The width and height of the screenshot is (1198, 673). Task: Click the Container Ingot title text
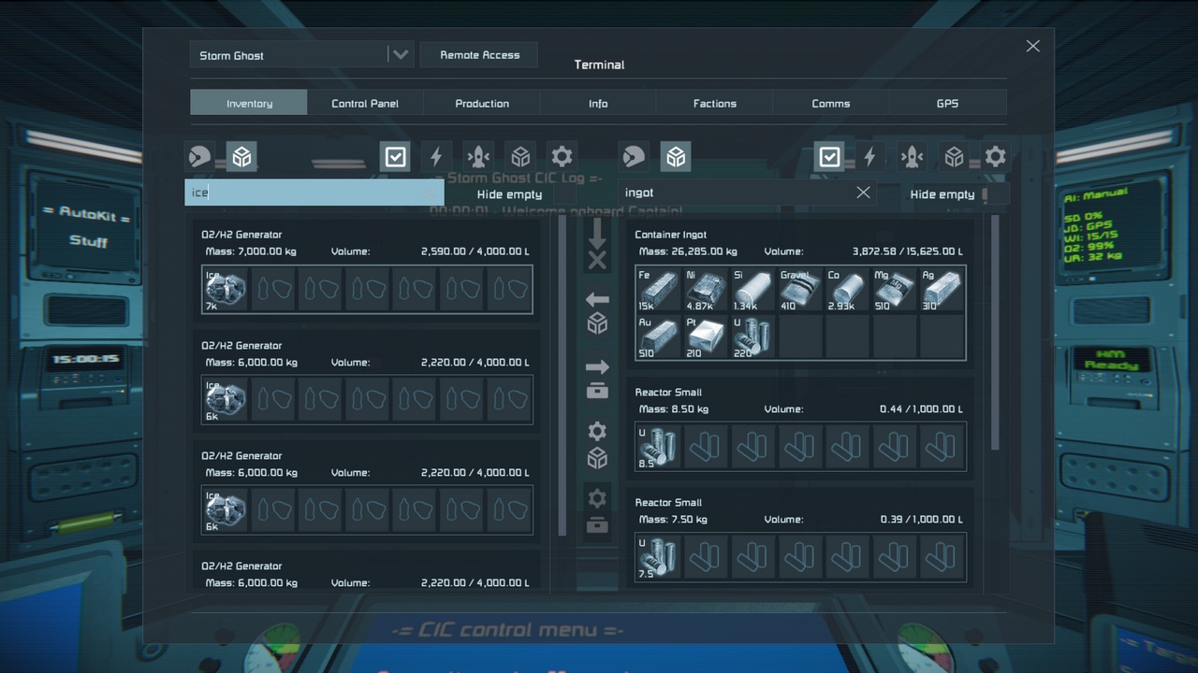[671, 235]
